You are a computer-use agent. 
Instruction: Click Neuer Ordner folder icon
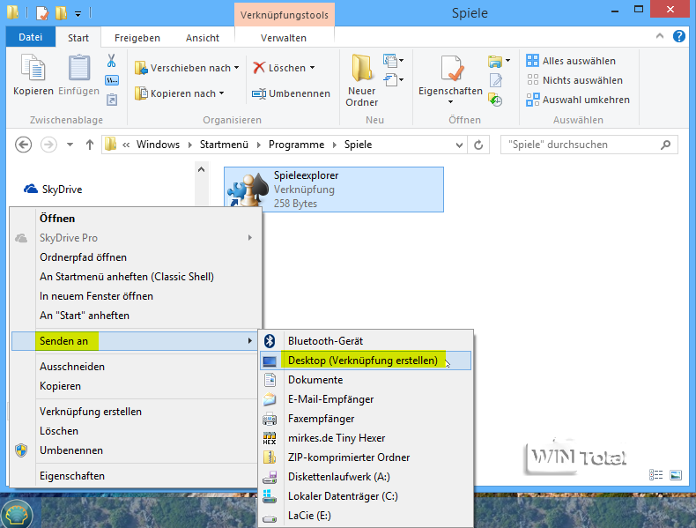(362, 68)
